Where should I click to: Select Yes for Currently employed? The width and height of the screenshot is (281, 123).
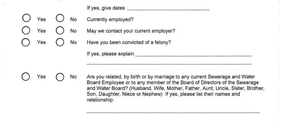pos(26,18)
